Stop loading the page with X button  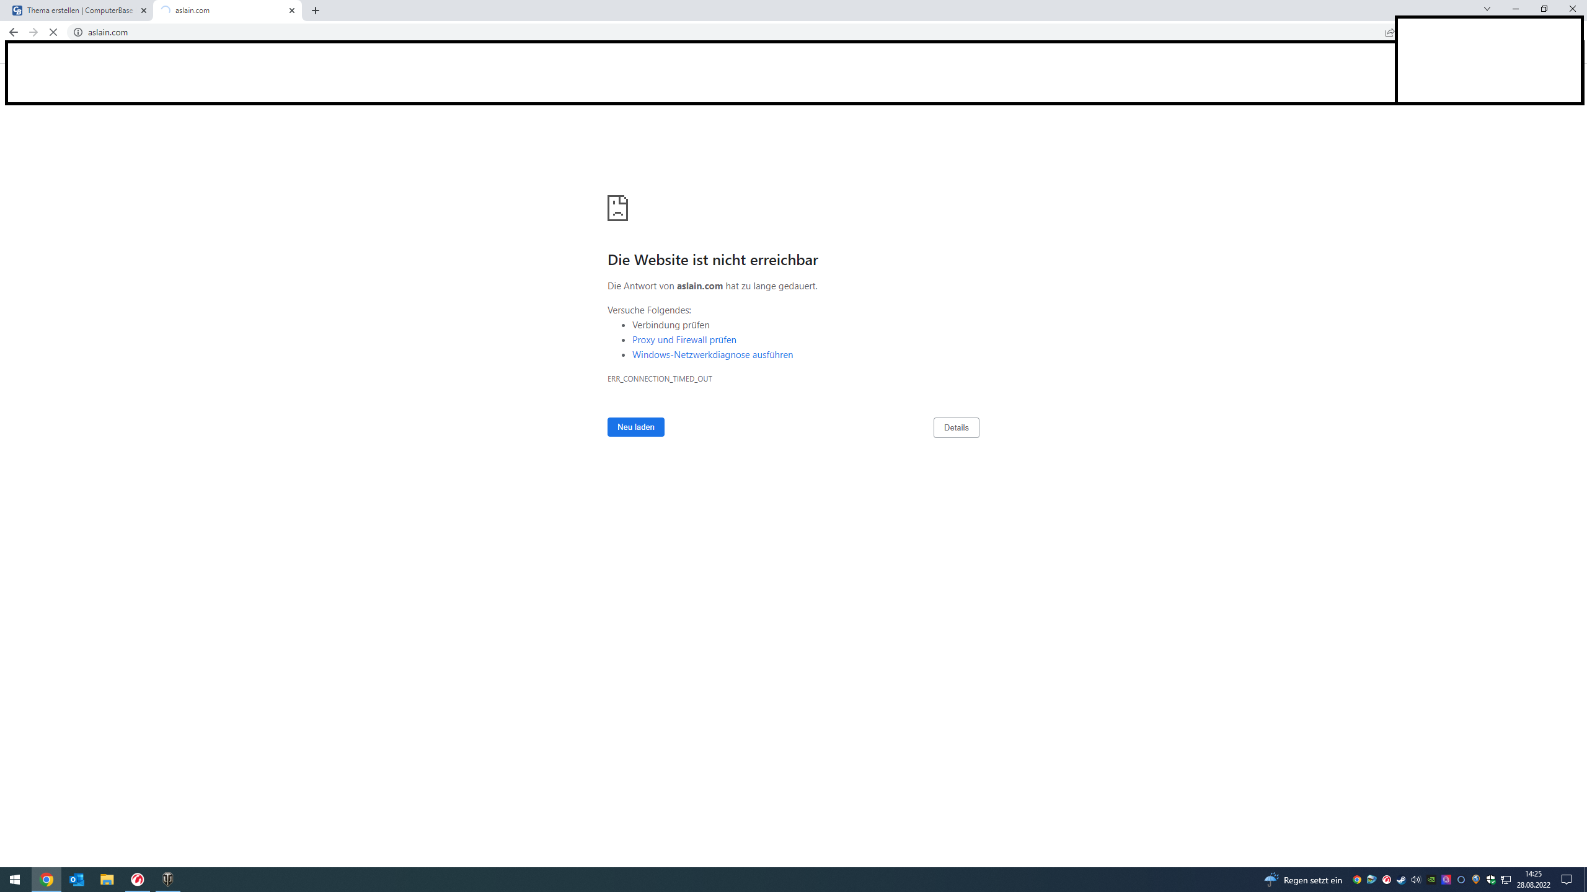pos(53,32)
